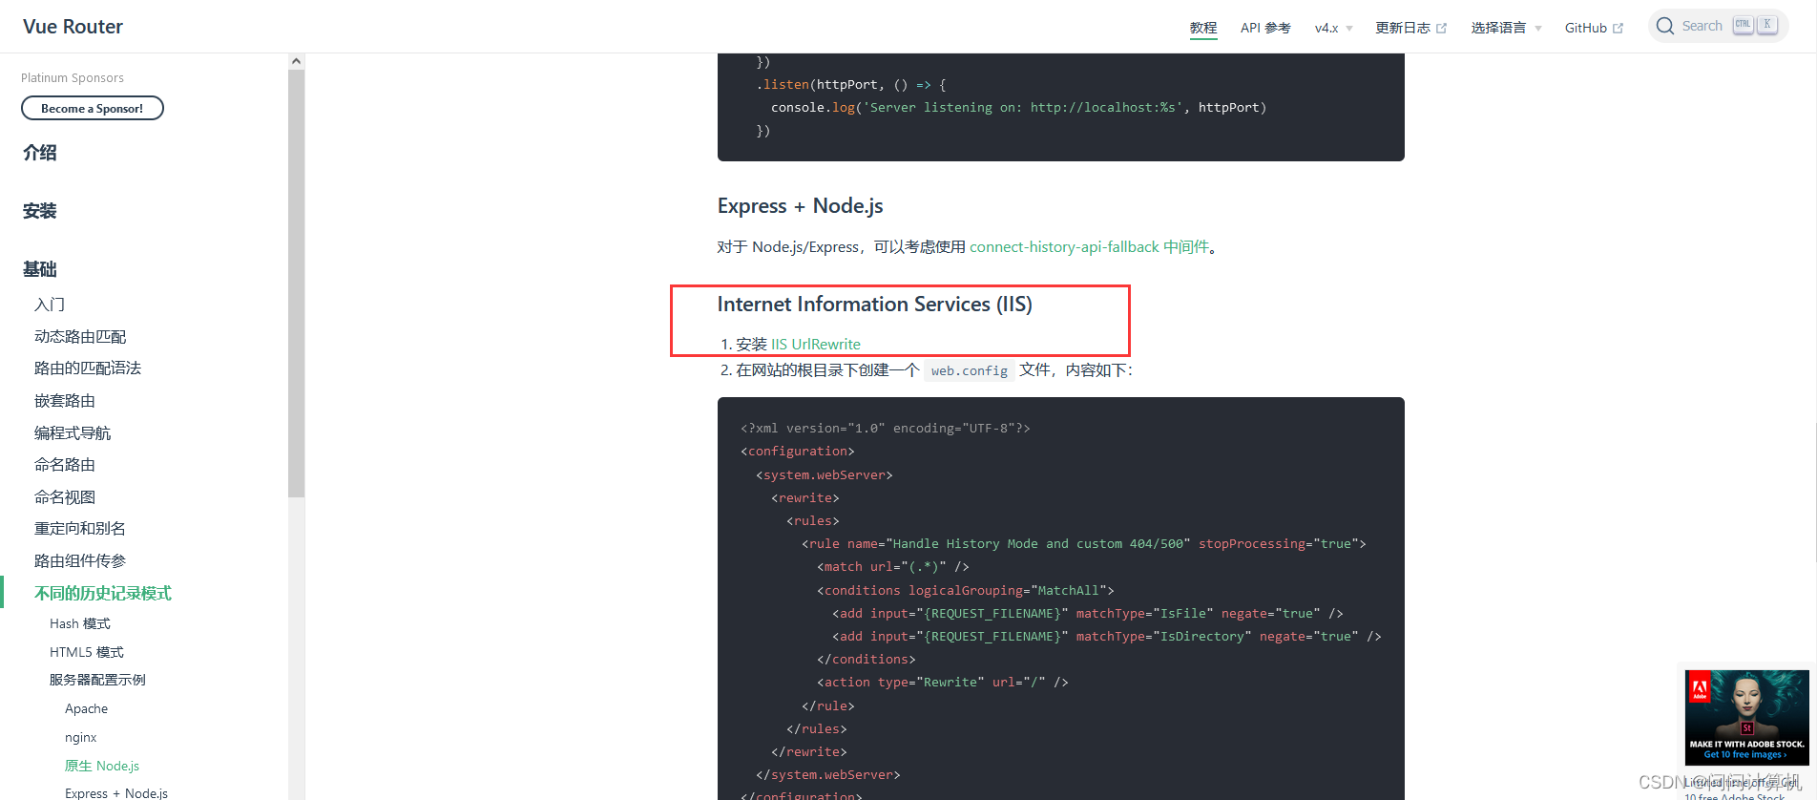Screen dimensions: 1817x800
Task: Open 更新日志 changelog link
Action: 1403,28
